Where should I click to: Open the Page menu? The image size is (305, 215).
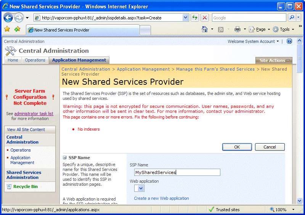pyautogui.click(x=260, y=29)
